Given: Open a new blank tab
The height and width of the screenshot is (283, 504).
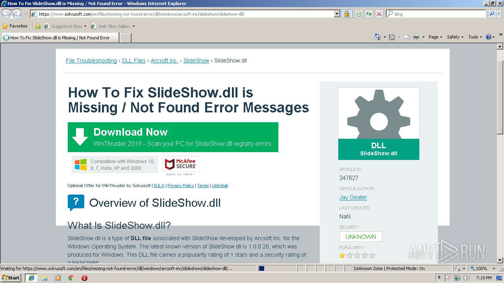Looking at the screenshot, I should click(125, 38).
